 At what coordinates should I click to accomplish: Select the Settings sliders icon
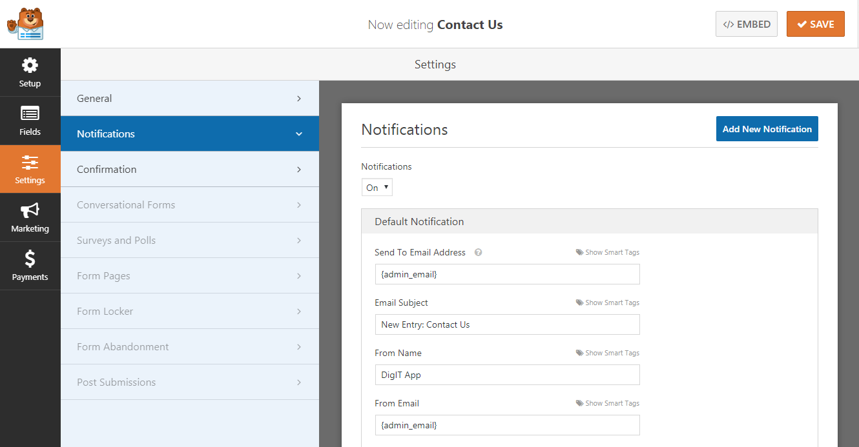point(30,162)
